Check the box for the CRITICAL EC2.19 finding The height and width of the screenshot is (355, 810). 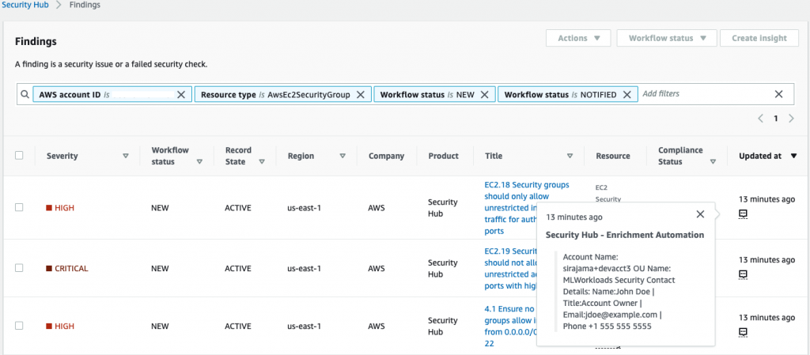[19, 268]
